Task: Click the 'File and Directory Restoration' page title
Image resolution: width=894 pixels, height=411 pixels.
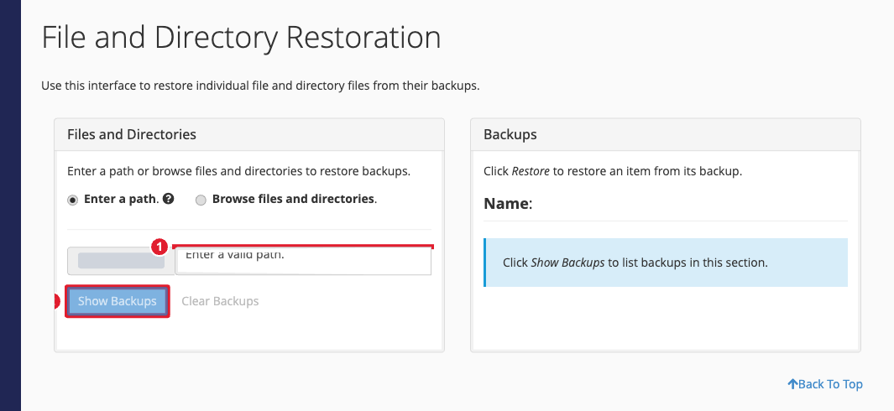Action: [241, 38]
